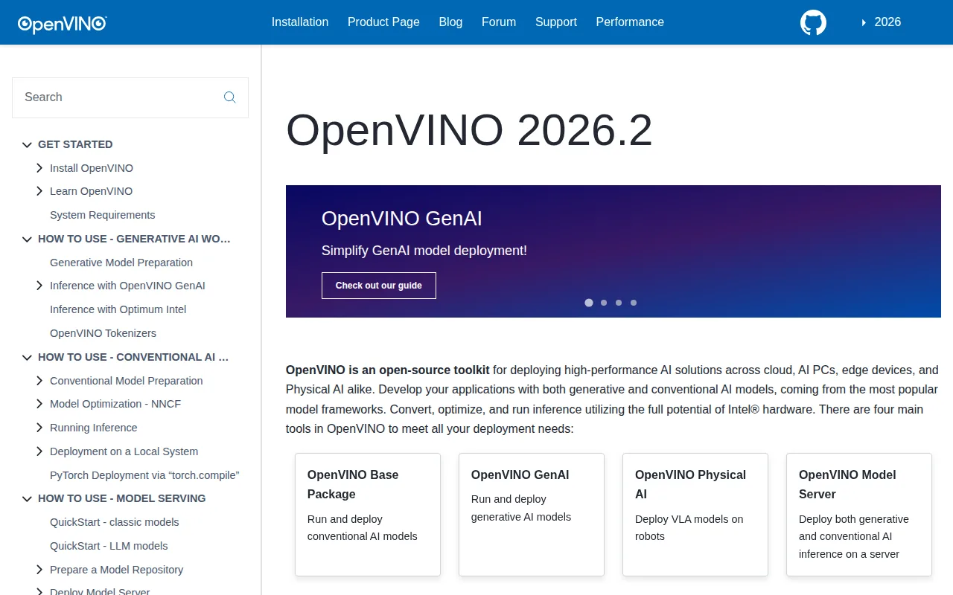Screen dimensions: 953x595
Task: Click the Check out our guide button
Action: coord(379,286)
